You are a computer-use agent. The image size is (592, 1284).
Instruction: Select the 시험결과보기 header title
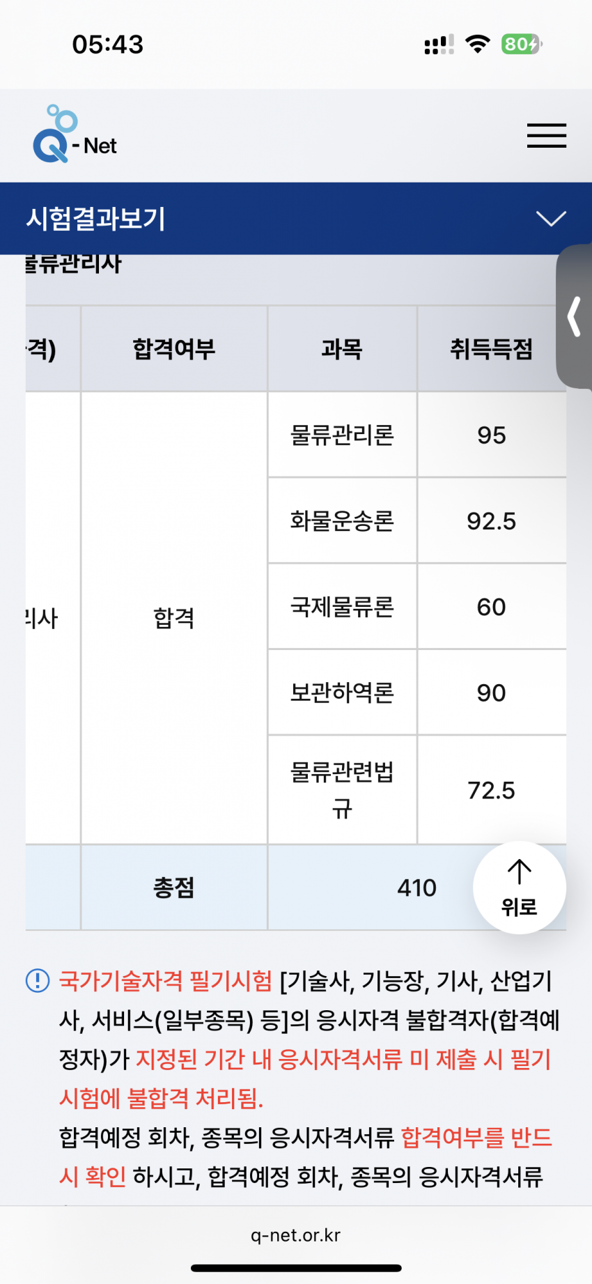96,219
